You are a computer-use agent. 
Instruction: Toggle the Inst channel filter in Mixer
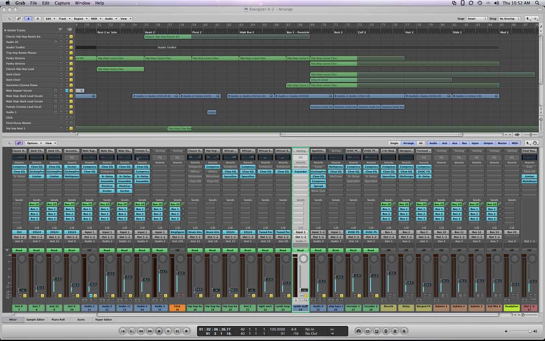444,143
